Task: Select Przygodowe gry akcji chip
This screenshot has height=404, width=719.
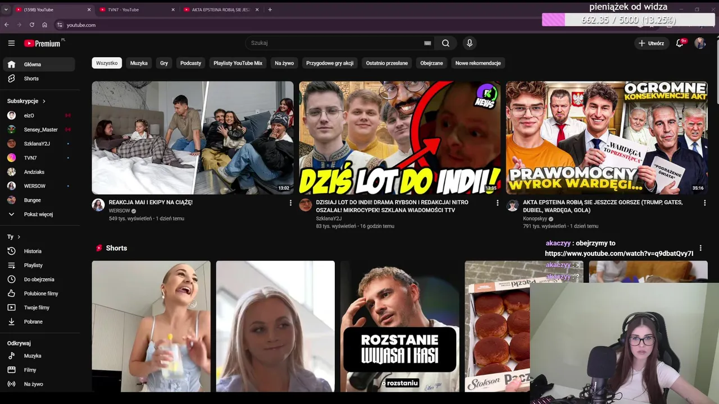Action: (x=330, y=63)
